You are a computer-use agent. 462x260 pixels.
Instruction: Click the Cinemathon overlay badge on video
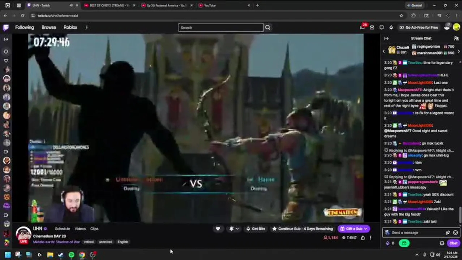coord(342,212)
